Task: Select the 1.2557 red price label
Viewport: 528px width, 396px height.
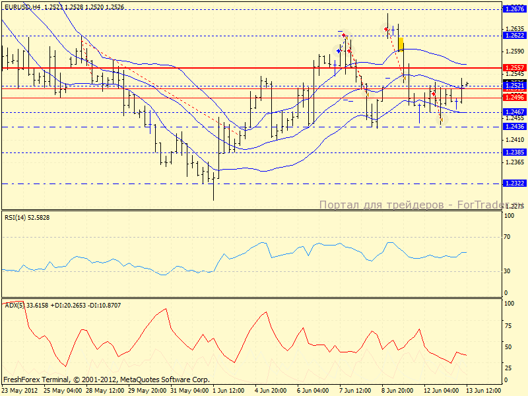Action: tap(514, 67)
